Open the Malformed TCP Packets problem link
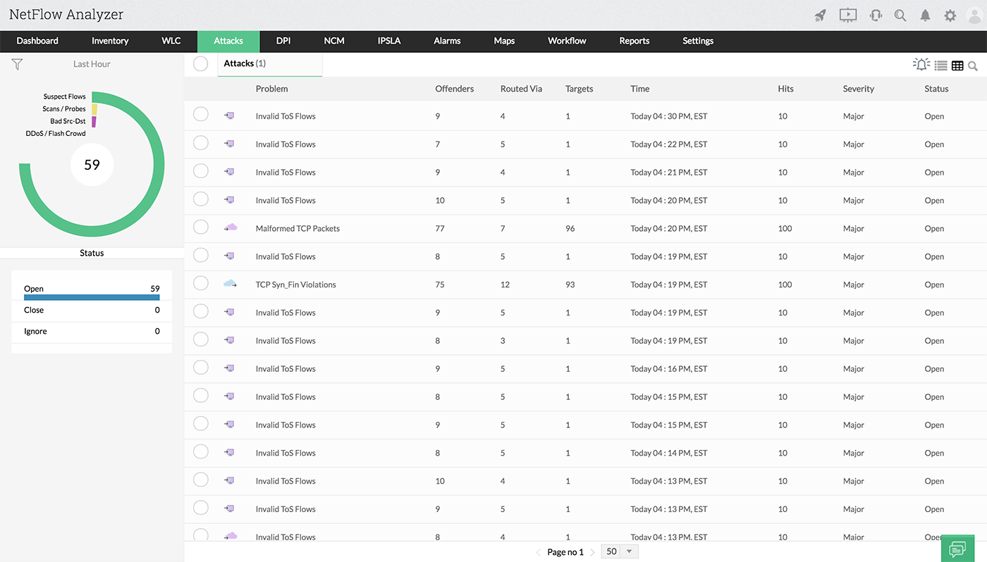 [298, 228]
